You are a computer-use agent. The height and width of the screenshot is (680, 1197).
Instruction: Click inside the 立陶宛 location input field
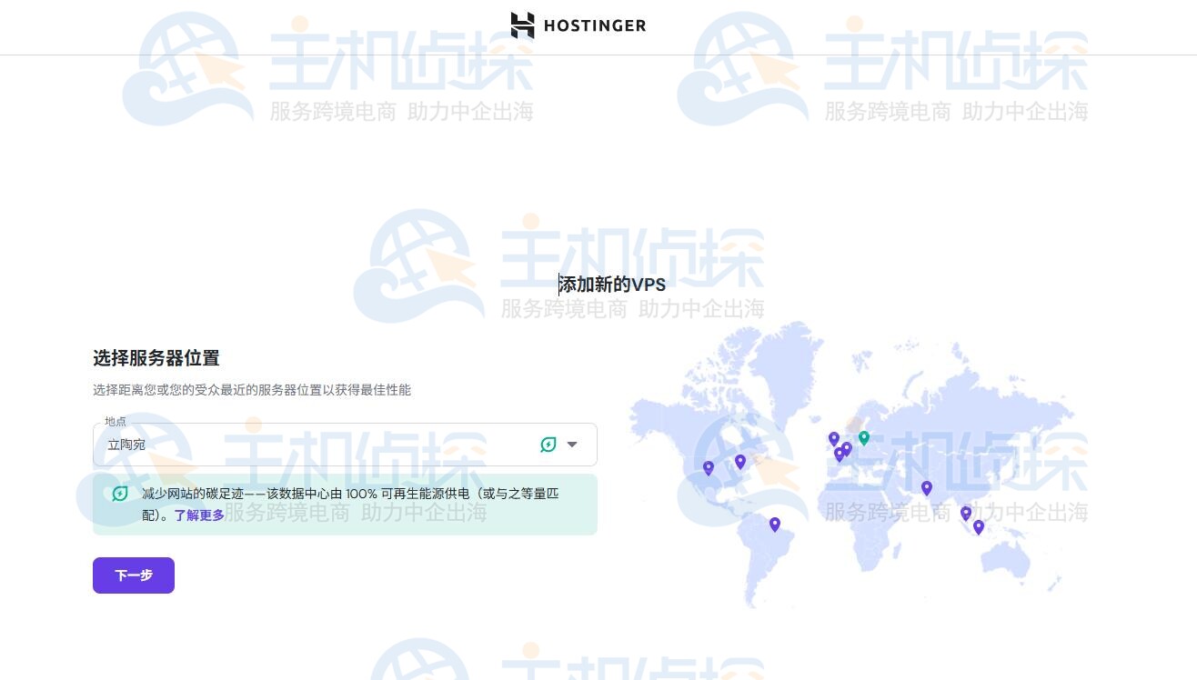(273, 445)
